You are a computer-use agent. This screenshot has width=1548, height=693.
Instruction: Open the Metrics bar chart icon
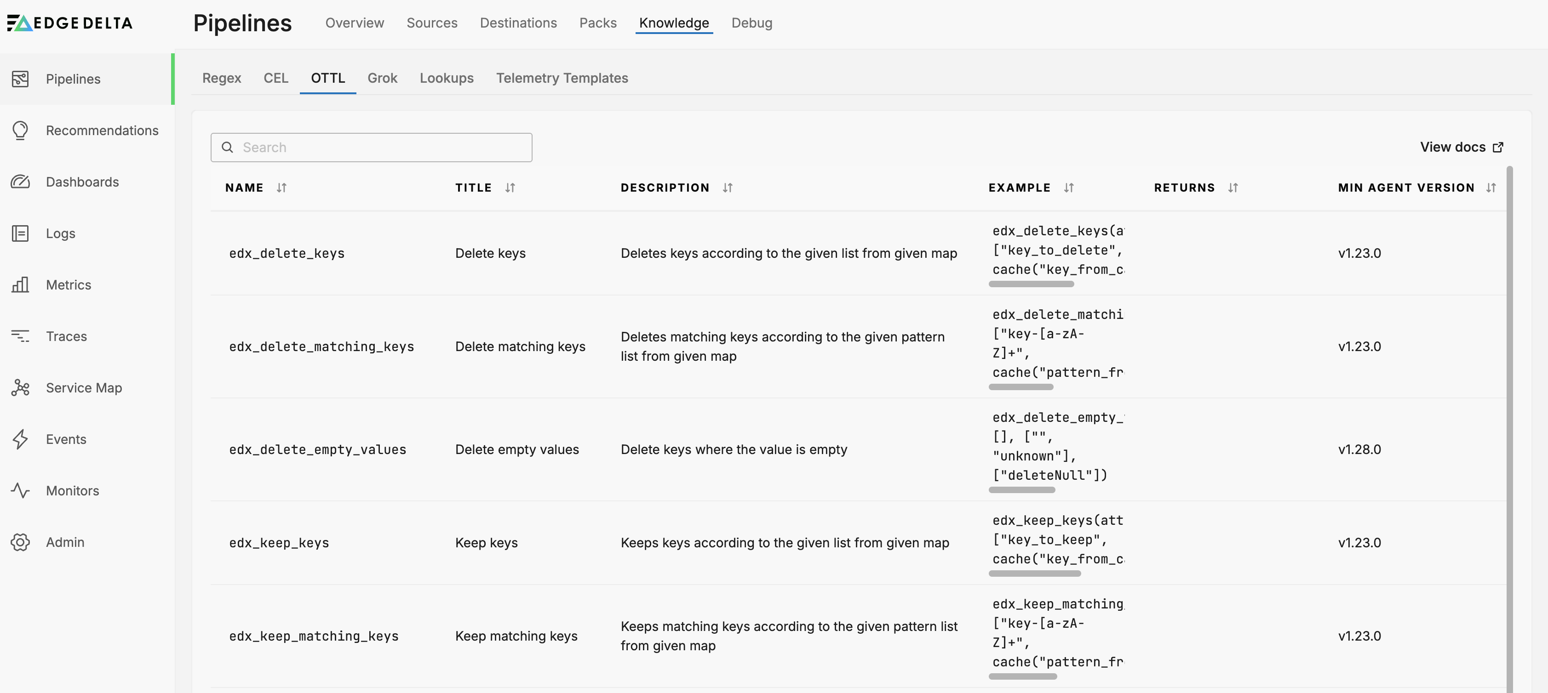coord(20,284)
